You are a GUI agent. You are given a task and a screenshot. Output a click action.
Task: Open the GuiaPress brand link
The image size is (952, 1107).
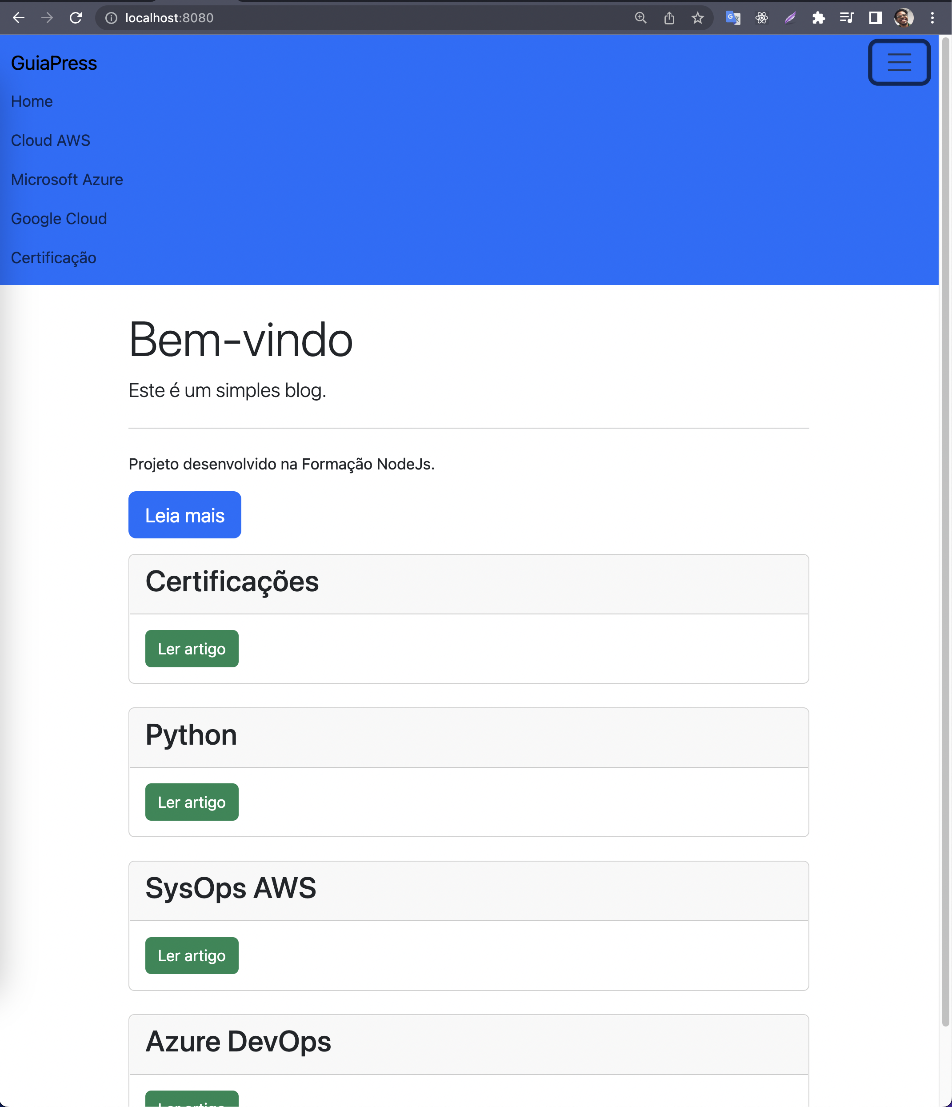53,63
